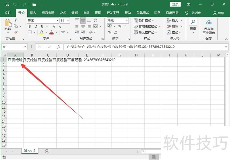Open the 条件格式 dropdown

[x=144, y=20]
